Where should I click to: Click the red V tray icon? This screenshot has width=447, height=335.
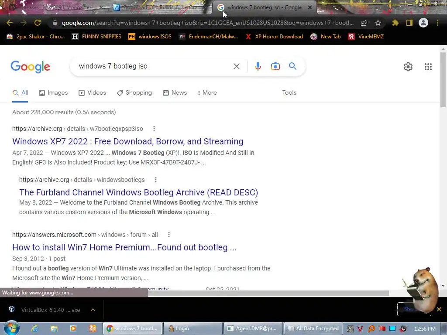pos(360,329)
